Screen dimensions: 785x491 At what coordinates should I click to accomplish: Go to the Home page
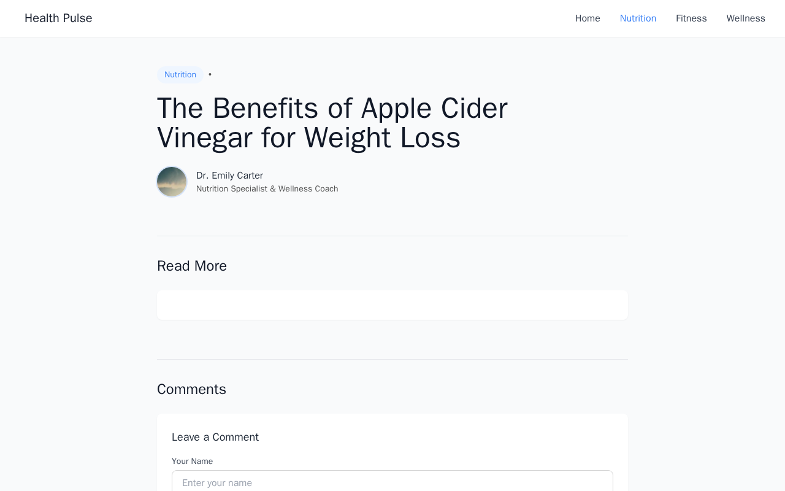[x=588, y=18]
